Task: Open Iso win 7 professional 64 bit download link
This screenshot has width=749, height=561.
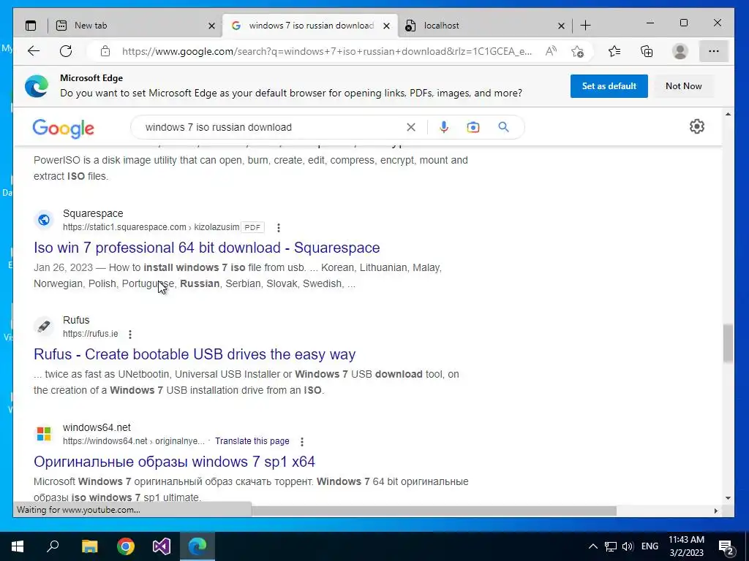Action: [x=207, y=248]
